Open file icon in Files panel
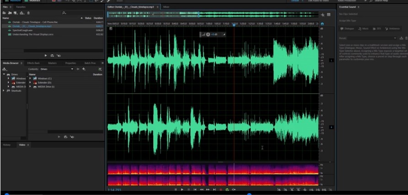The height and width of the screenshot is (195, 408). pyautogui.click(x=4, y=13)
